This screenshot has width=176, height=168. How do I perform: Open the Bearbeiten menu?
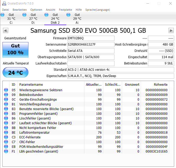coord(20,10)
